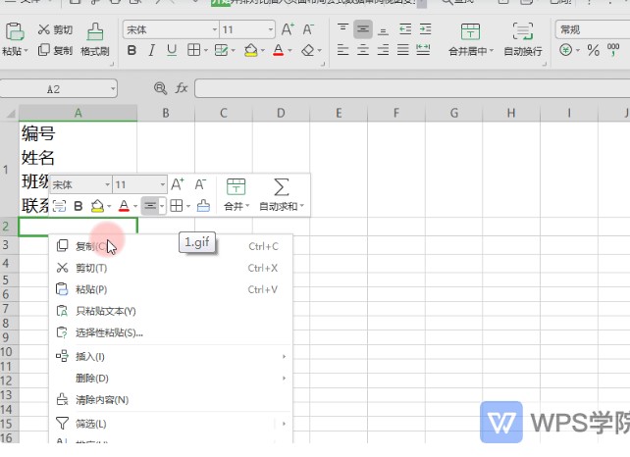Click mini toolbar Bold button
Viewport: 630px width, 457px height.
[x=79, y=206]
